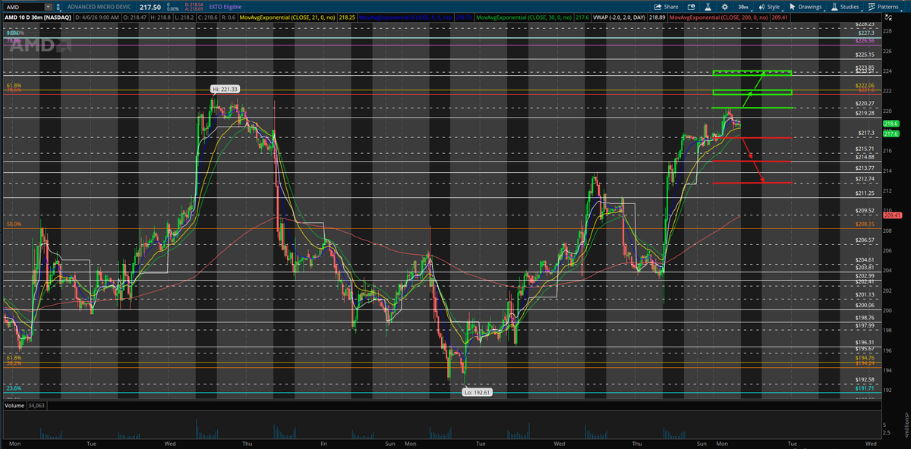Click the O: 218.47 open value
Image resolution: width=911 pixels, height=449 pixels.
tap(134, 17)
